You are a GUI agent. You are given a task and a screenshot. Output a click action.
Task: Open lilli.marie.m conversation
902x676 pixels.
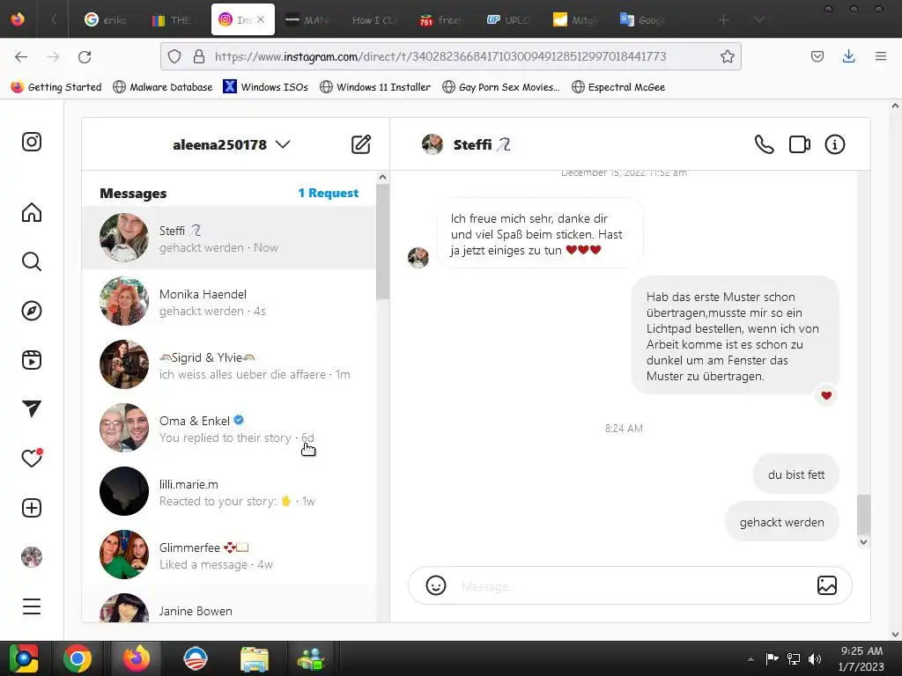click(229, 491)
